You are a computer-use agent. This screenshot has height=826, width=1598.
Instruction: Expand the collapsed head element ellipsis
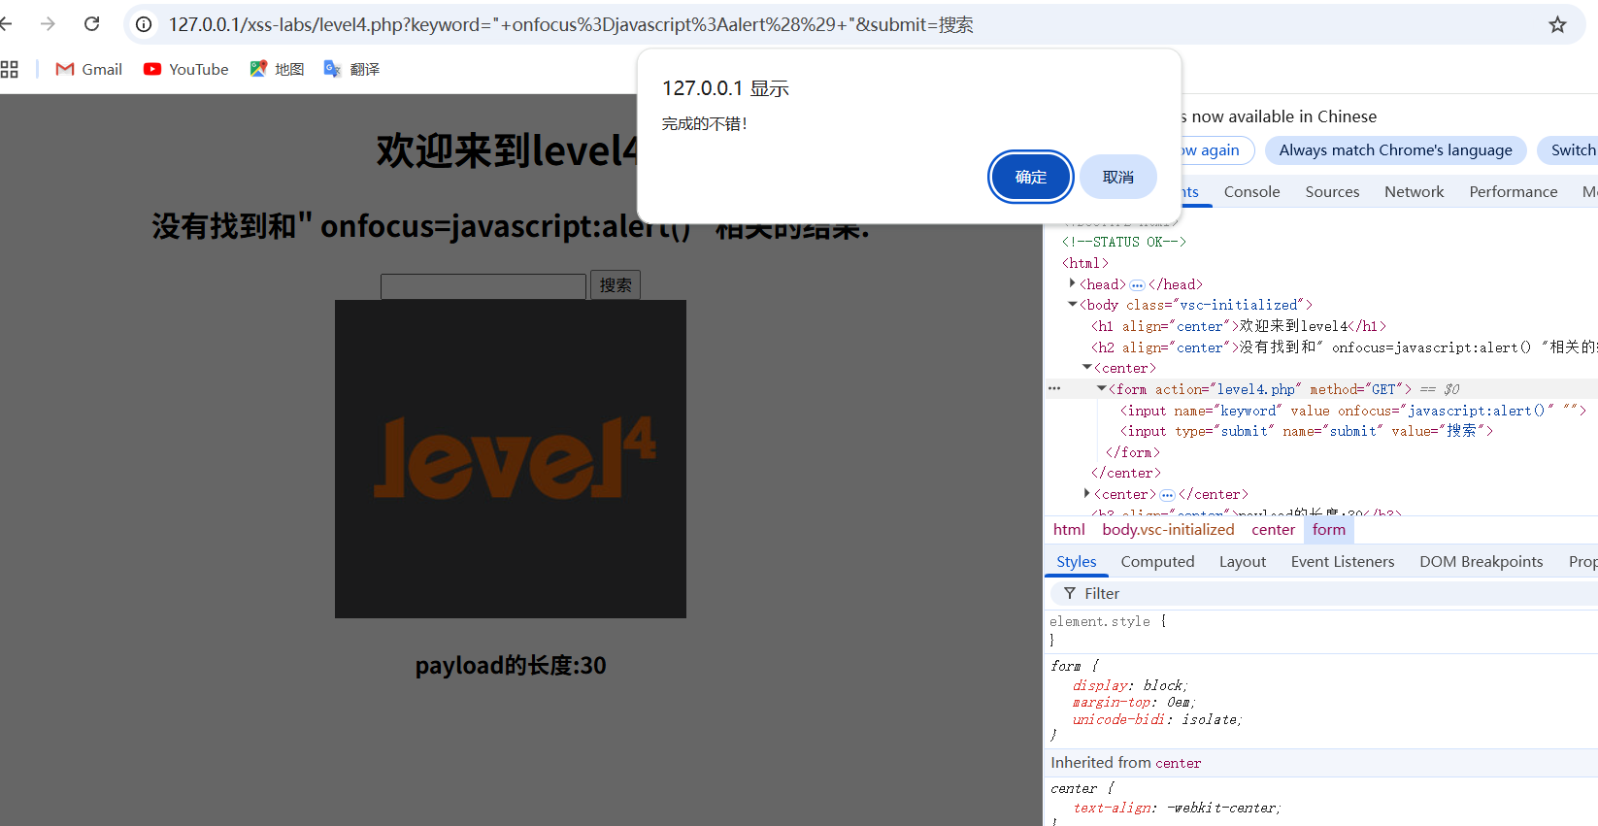click(1137, 284)
